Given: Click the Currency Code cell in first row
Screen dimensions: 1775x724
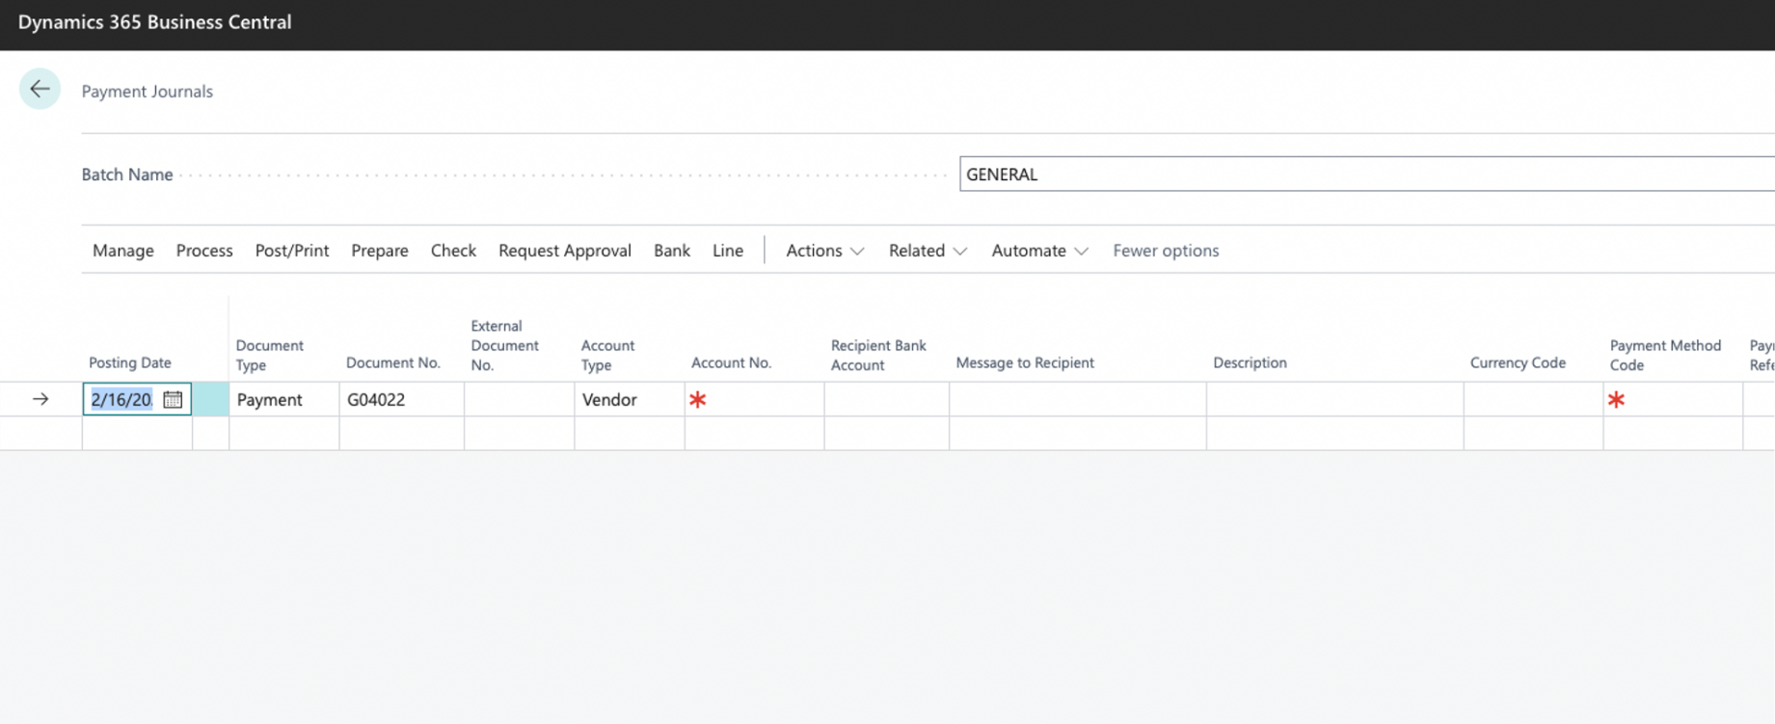Looking at the screenshot, I should pos(1533,399).
